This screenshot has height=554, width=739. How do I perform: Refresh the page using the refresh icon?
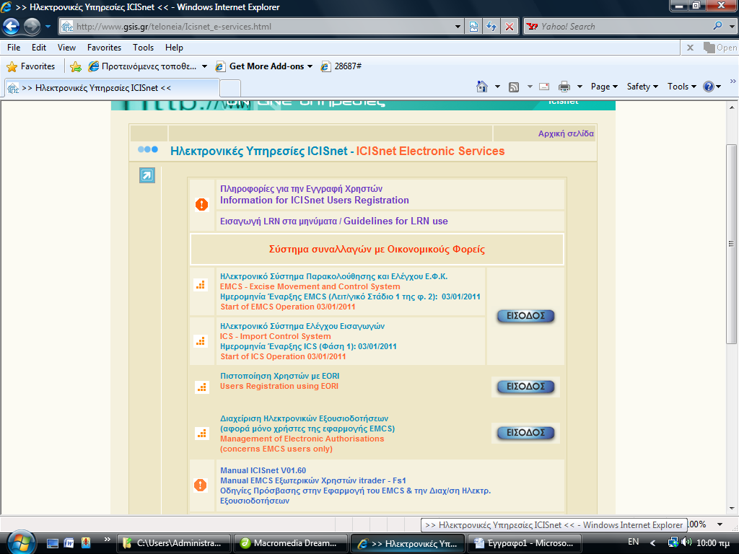(x=491, y=27)
